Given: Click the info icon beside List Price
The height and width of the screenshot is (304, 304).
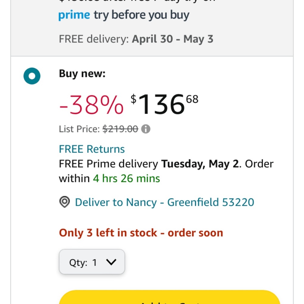Looking at the screenshot, I should tap(146, 129).
